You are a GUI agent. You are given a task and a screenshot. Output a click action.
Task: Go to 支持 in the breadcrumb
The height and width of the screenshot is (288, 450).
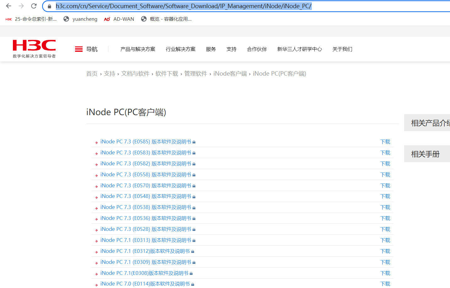[x=110, y=74]
